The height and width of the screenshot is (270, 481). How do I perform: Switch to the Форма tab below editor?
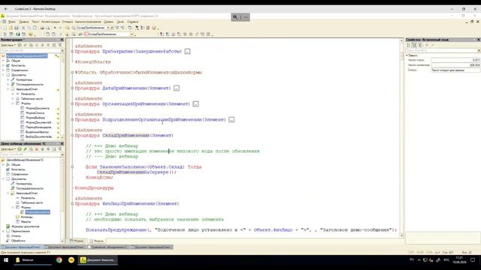point(77,241)
